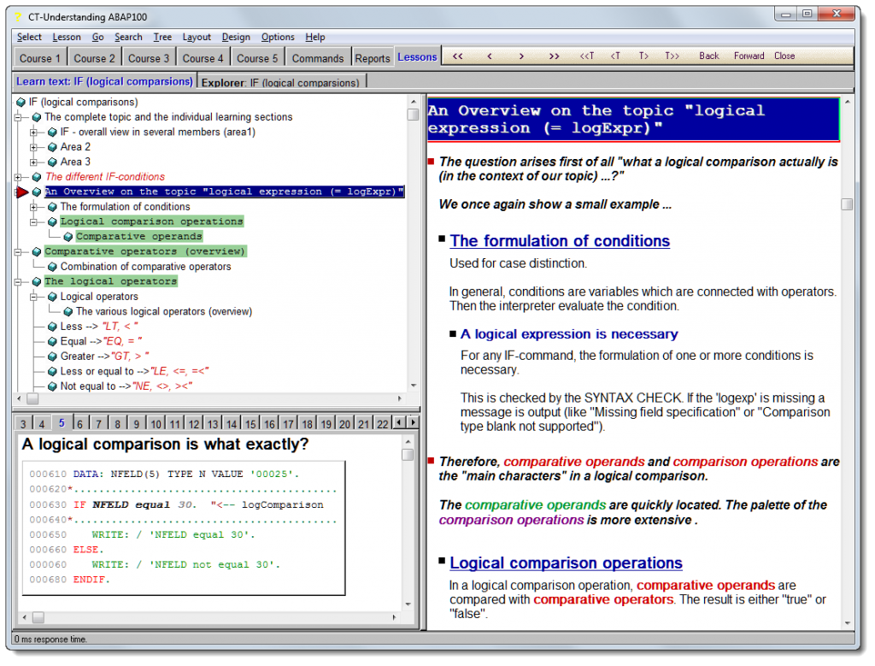Click the green sphere icon beside Comparative operands

click(x=68, y=236)
